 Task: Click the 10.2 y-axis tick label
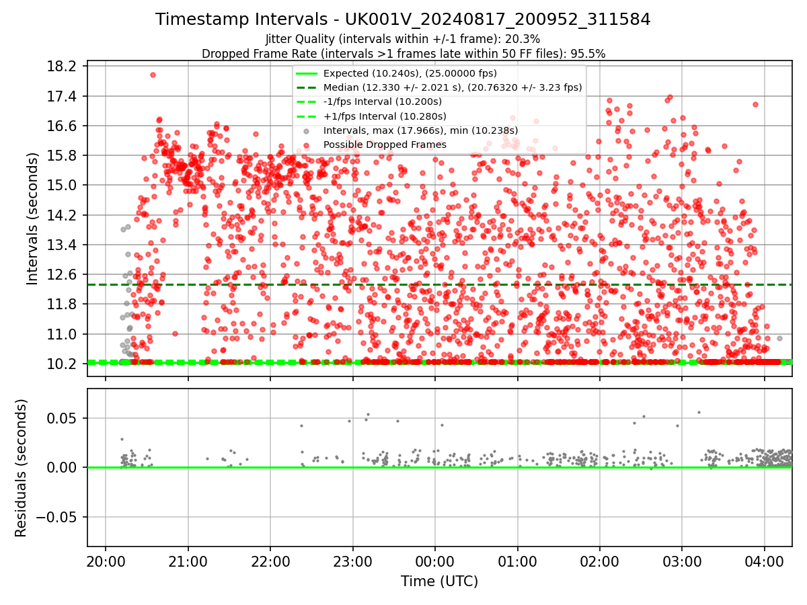(63, 364)
